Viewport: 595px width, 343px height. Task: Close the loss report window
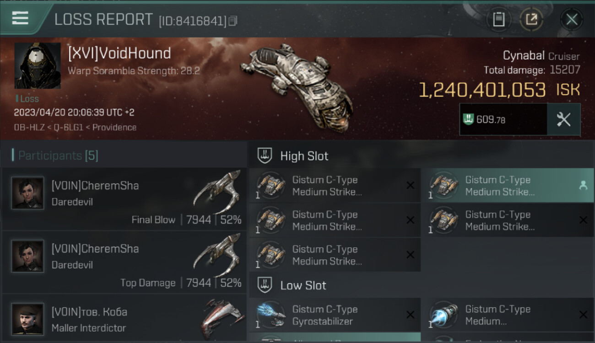[572, 19]
